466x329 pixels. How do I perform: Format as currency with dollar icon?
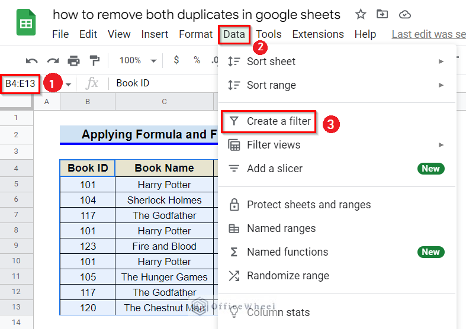(176, 60)
